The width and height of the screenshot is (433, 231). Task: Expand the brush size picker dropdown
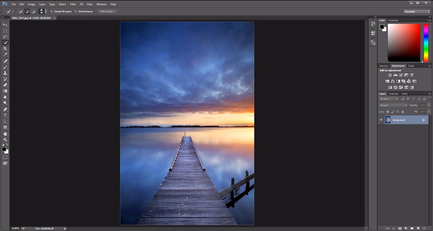(x=46, y=12)
